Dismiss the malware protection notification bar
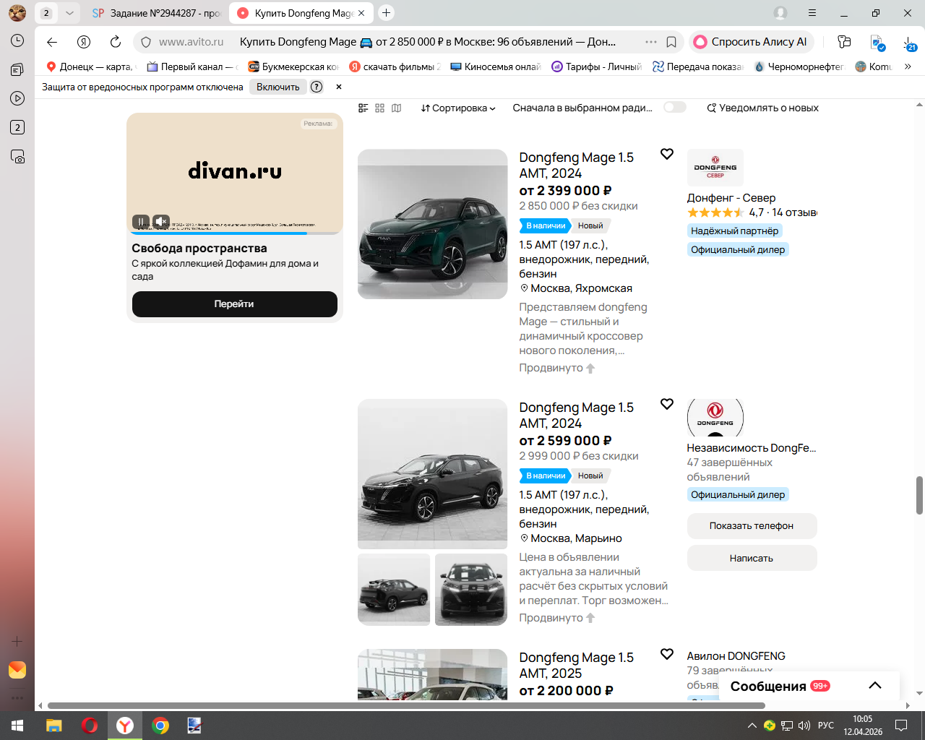Image resolution: width=925 pixels, height=740 pixels. pyautogui.click(x=339, y=87)
